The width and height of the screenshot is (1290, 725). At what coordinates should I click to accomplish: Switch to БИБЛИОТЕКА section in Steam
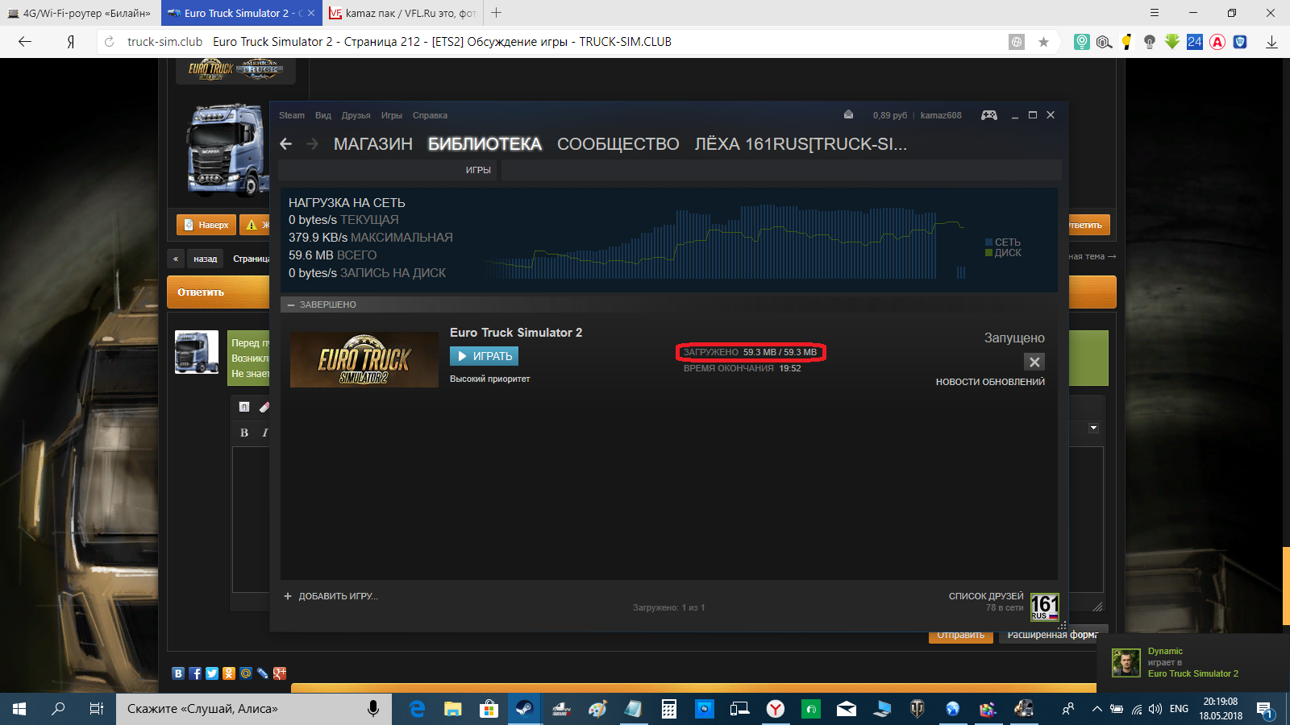click(x=485, y=144)
